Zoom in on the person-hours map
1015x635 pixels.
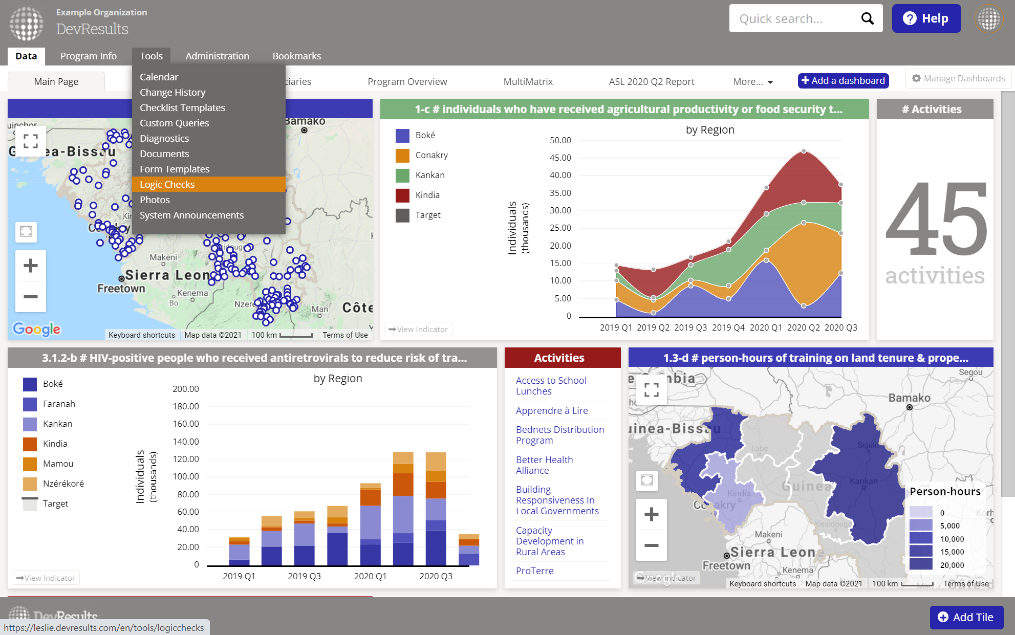651,514
